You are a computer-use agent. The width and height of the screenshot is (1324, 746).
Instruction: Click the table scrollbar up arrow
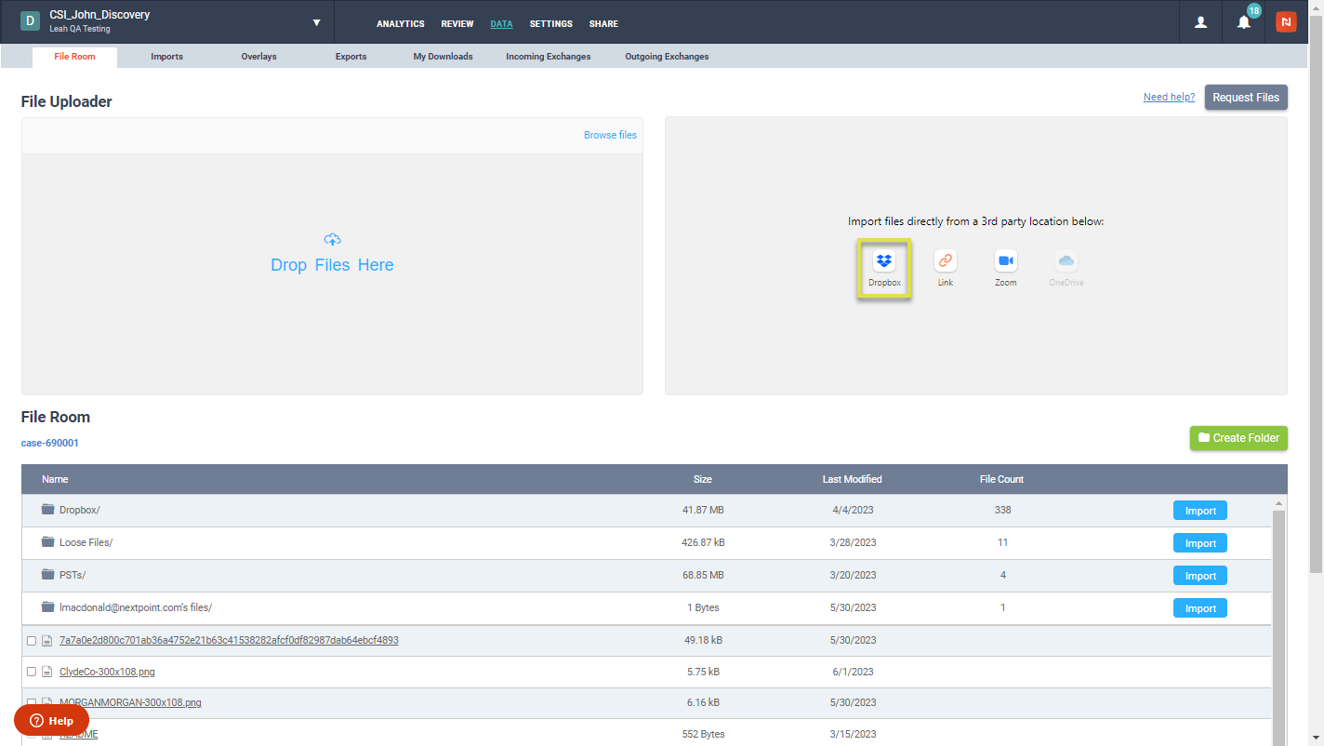[1279, 502]
